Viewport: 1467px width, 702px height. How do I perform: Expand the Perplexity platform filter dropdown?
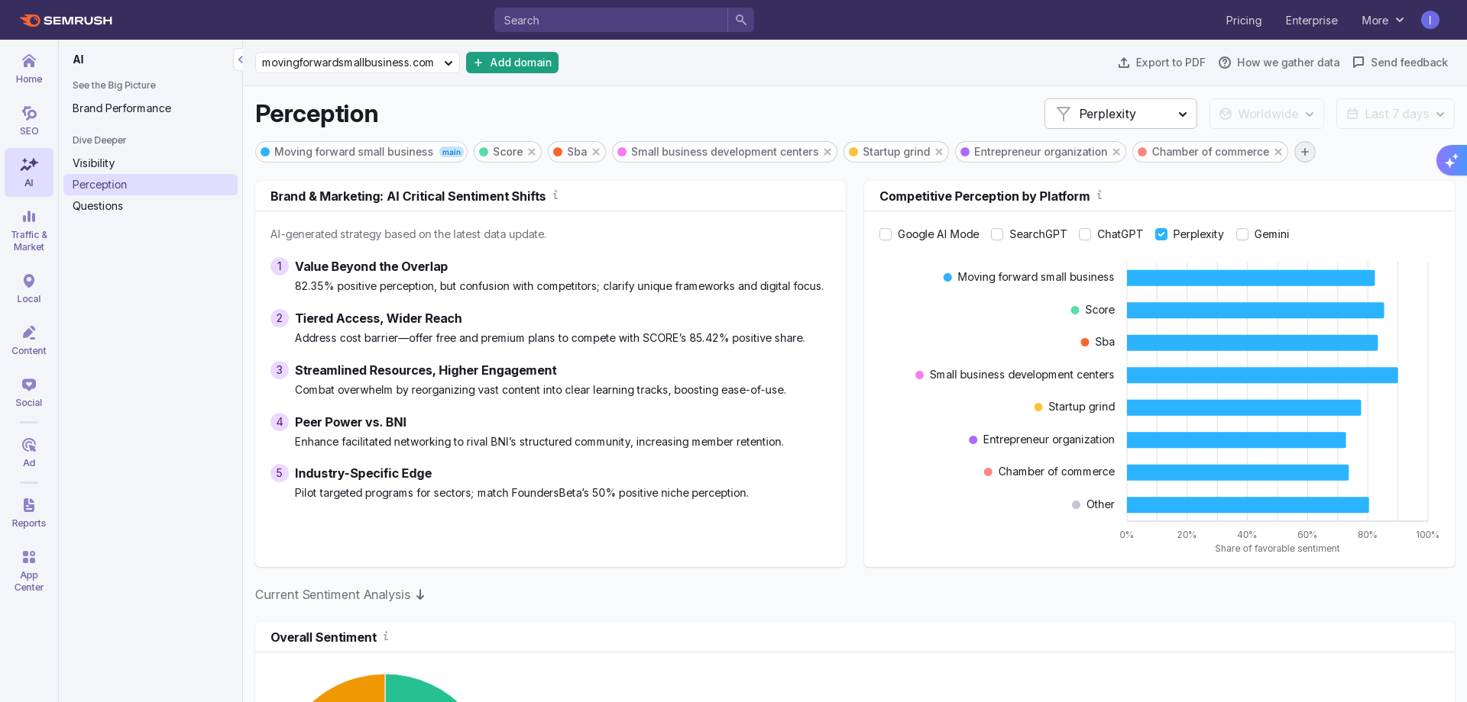(x=1120, y=114)
